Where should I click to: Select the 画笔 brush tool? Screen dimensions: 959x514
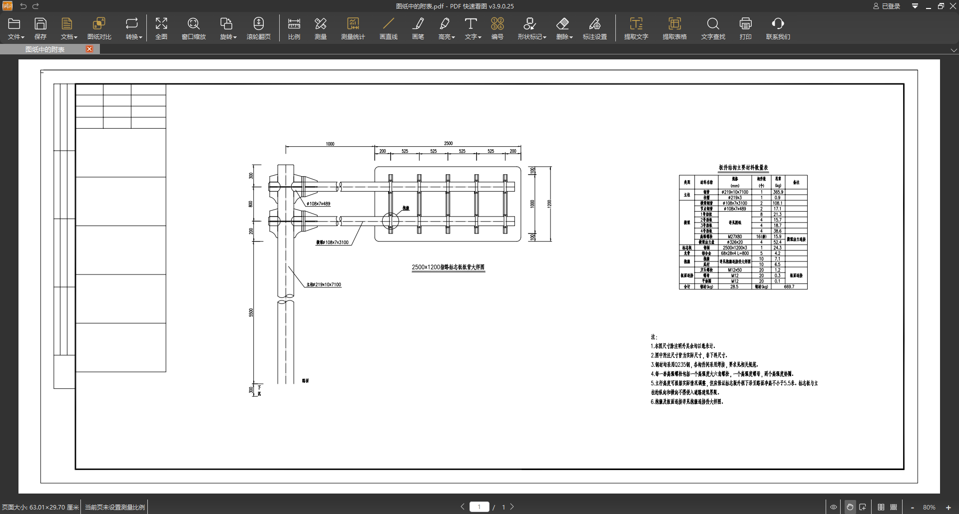click(418, 28)
